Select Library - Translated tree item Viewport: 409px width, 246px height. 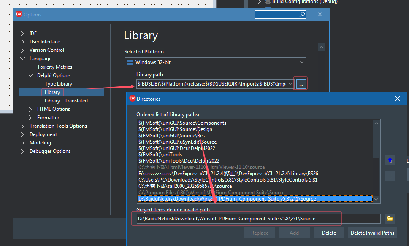click(66, 101)
